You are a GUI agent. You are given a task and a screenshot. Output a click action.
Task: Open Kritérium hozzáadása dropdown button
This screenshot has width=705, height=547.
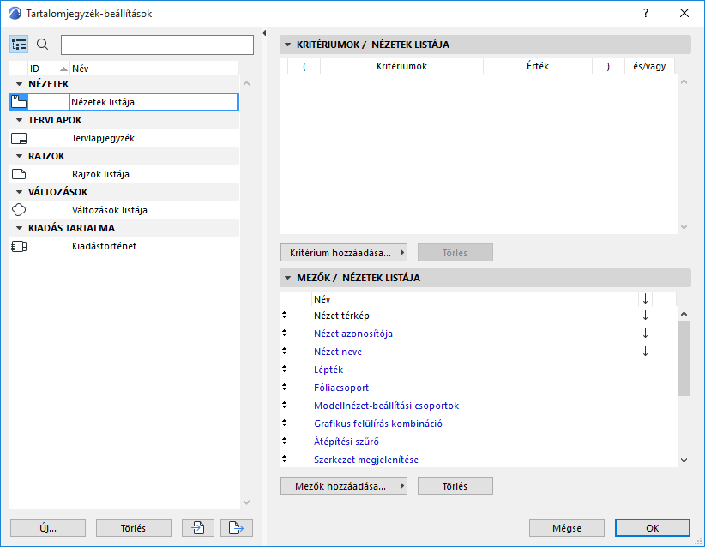coord(344,253)
